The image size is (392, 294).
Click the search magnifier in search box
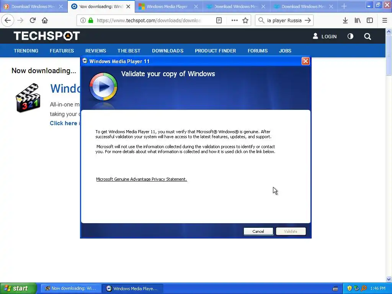coord(261,21)
